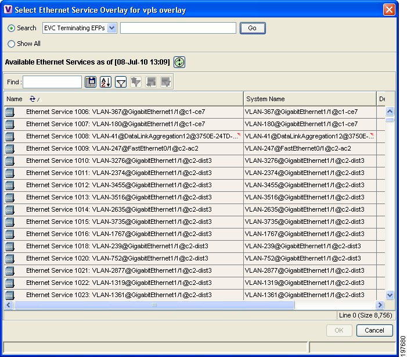Close the Select Ethernet Service Overlay dialog
Image resolution: width=407 pixels, height=357 pixels.
389,10
